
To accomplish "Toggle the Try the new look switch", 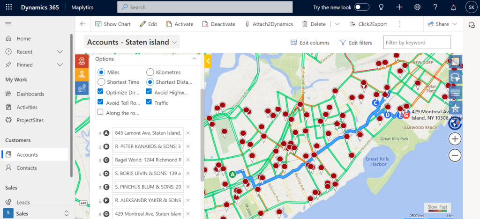I will click(x=361, y=7).
